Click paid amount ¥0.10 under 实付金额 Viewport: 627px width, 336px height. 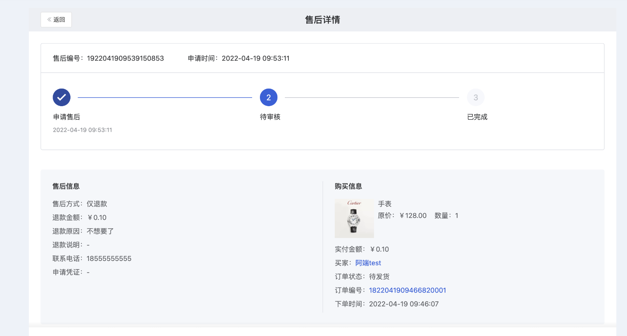tap(379, 249)
